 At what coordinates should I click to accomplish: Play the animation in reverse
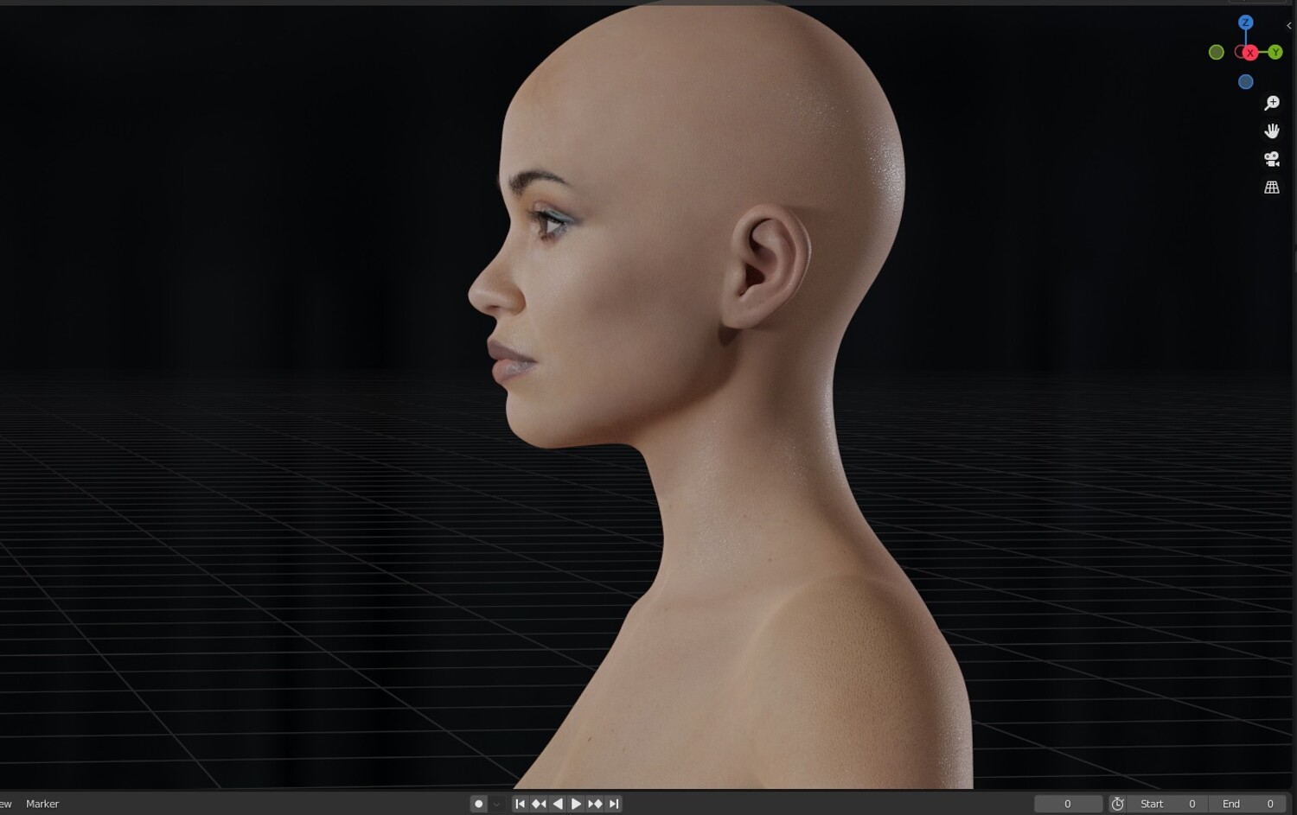point(557,804)
